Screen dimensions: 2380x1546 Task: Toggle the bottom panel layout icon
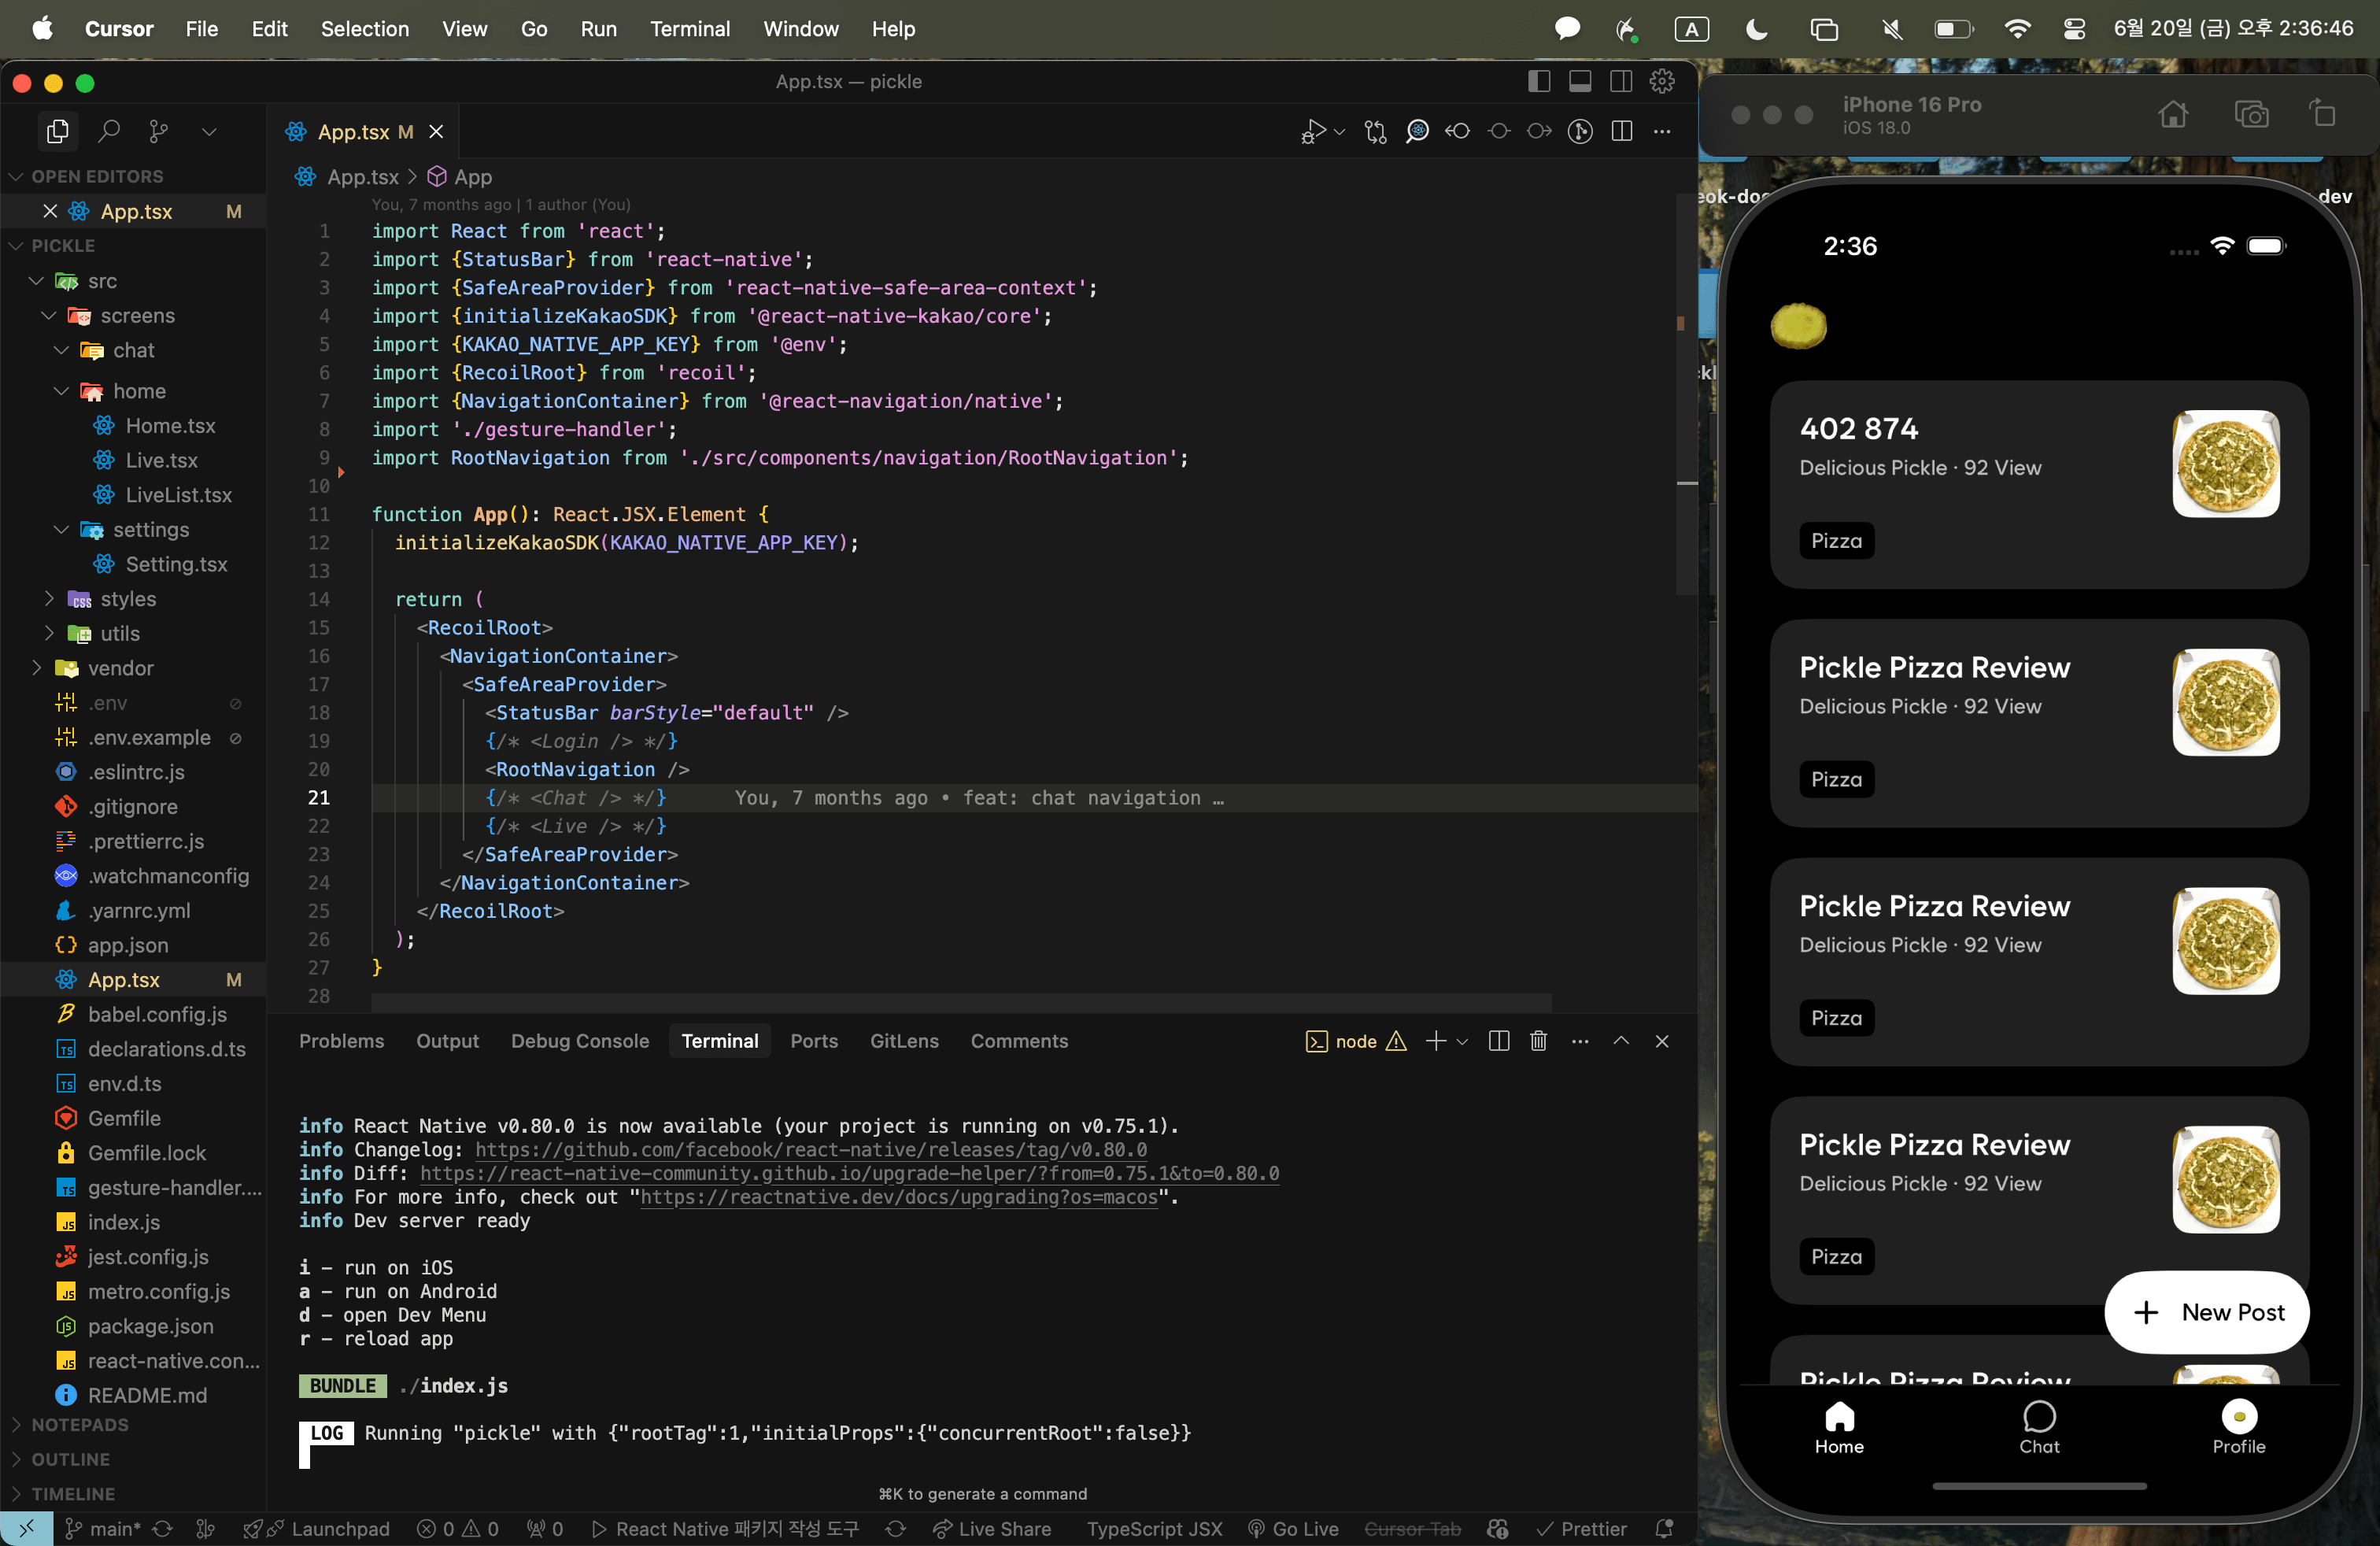(x=1580, y=82)
